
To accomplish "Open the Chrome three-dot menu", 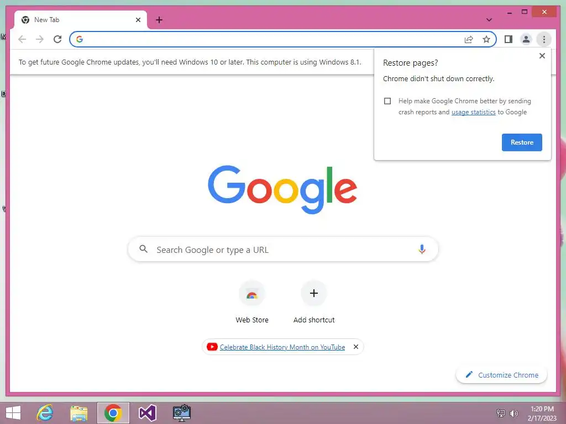I will pos(544,39).
